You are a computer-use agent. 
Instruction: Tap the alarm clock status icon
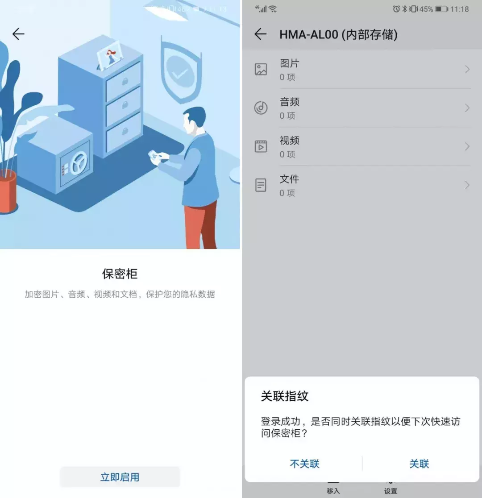pyautogui.click(x=396, y=9)
